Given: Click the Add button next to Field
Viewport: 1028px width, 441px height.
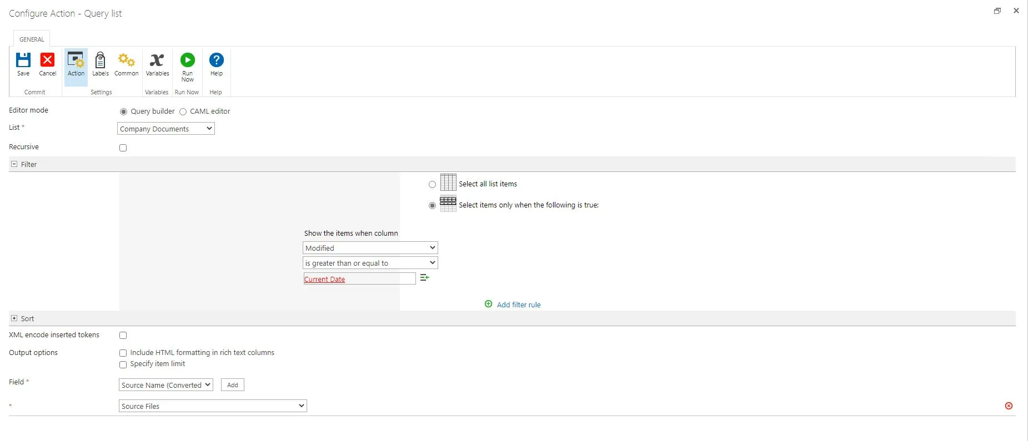Looking at the screenshot, I should [x=232, y=385].
